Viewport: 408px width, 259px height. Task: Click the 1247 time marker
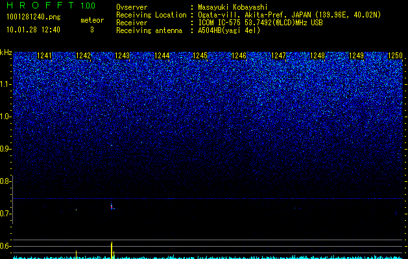point(278,56)
